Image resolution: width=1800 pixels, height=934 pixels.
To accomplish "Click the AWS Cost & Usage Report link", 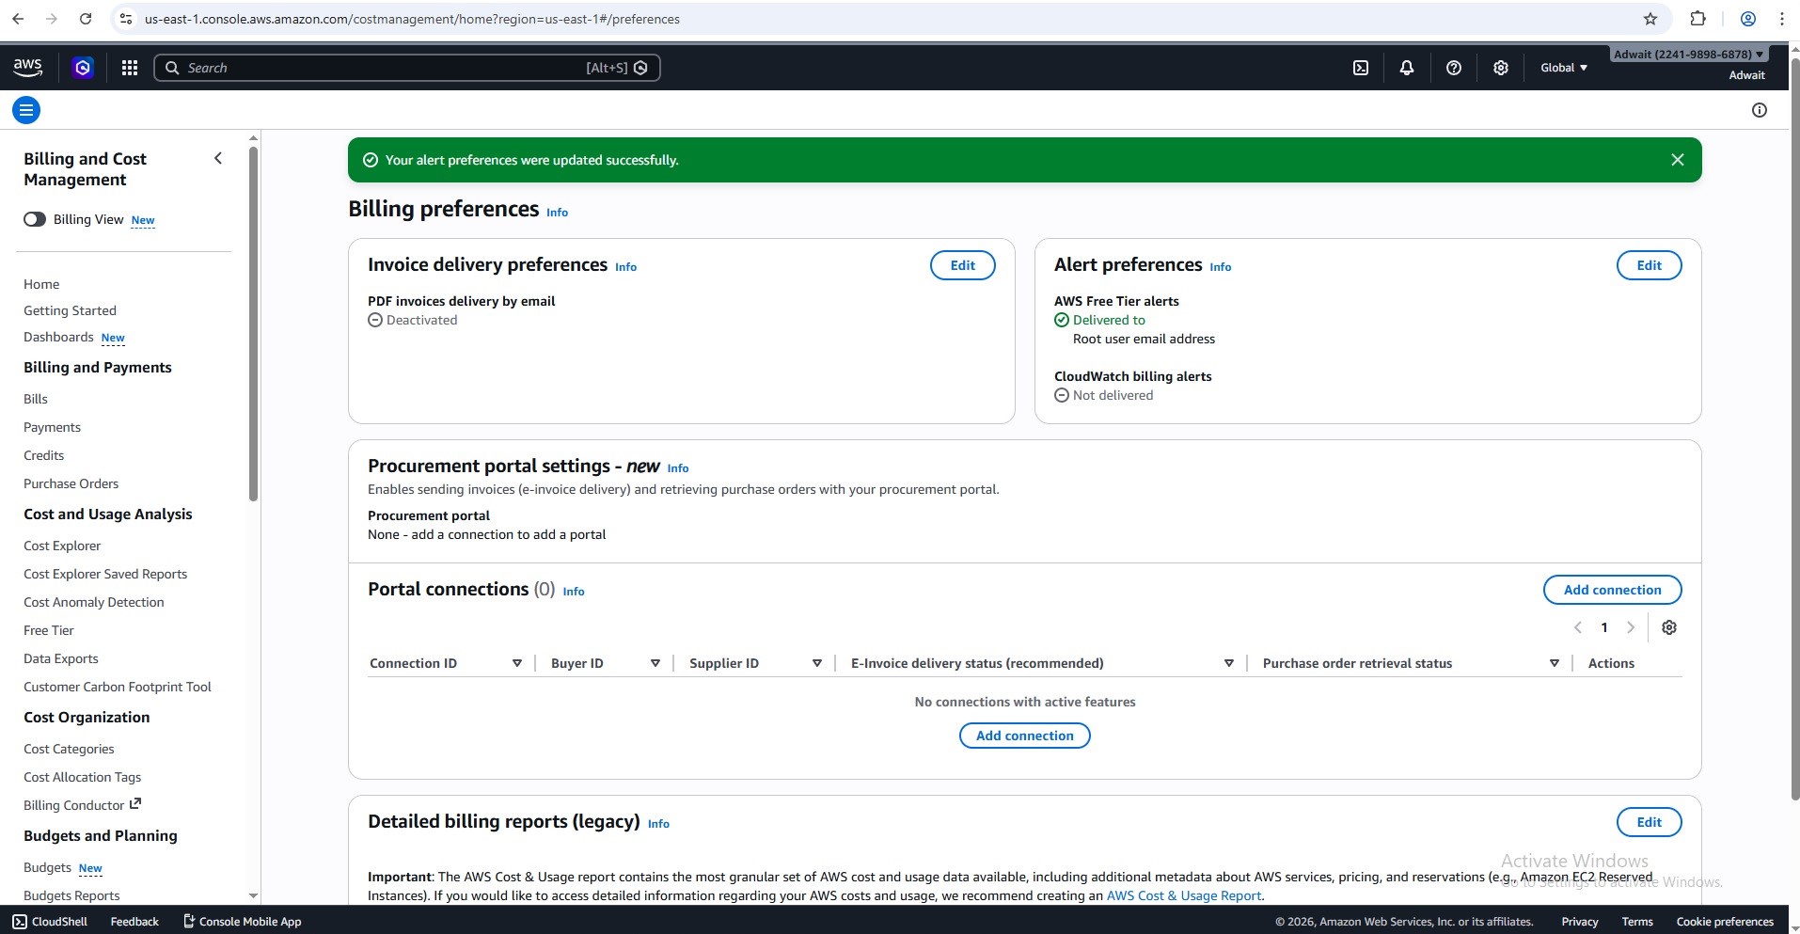I will (x=1183, y=895).
